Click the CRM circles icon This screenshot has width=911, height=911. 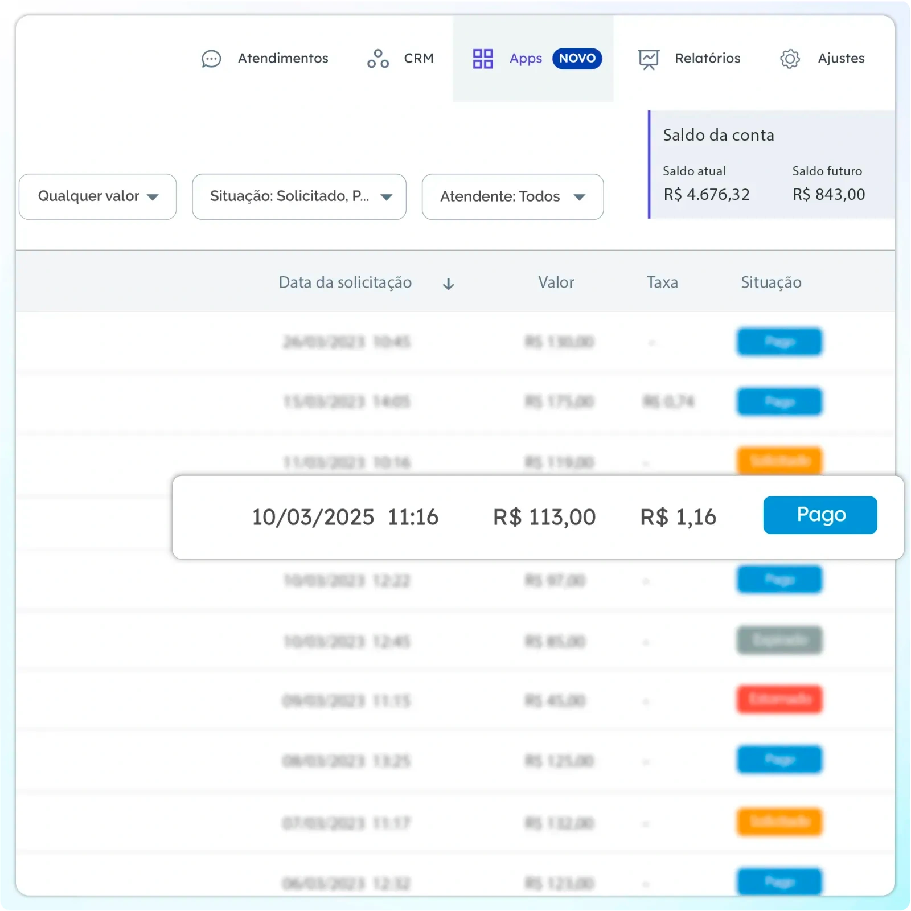tap(378, 59)
